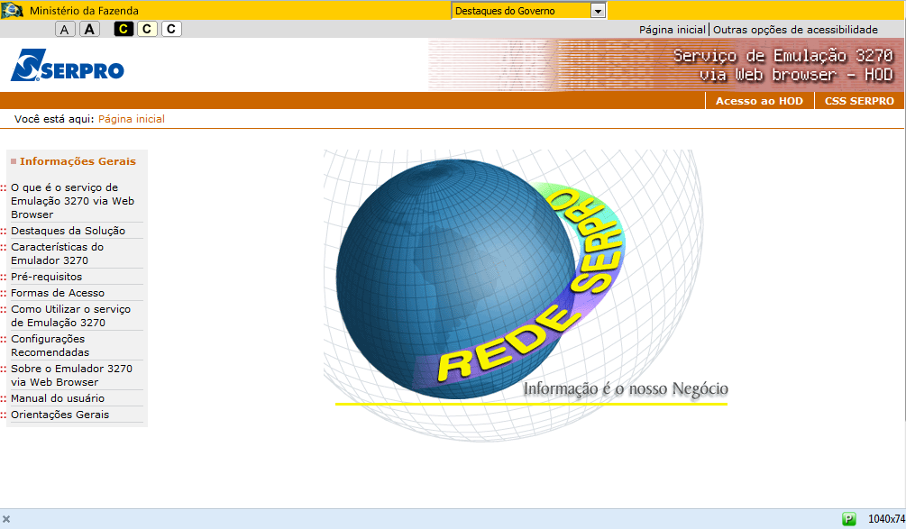
Task: Open the Destaques do Governo dropdown
Action: [528, 11]
